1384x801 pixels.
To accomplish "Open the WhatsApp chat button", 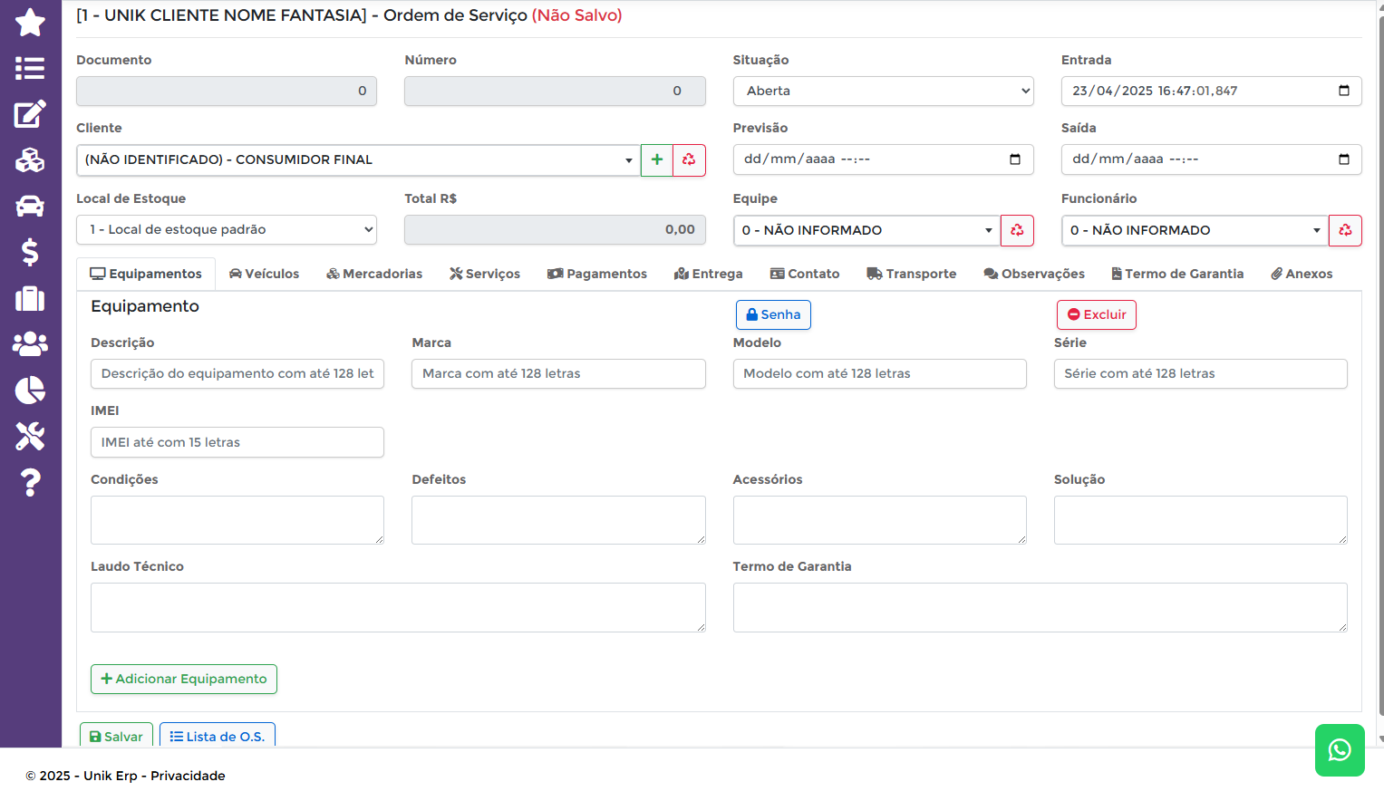I will point(1339,750).
